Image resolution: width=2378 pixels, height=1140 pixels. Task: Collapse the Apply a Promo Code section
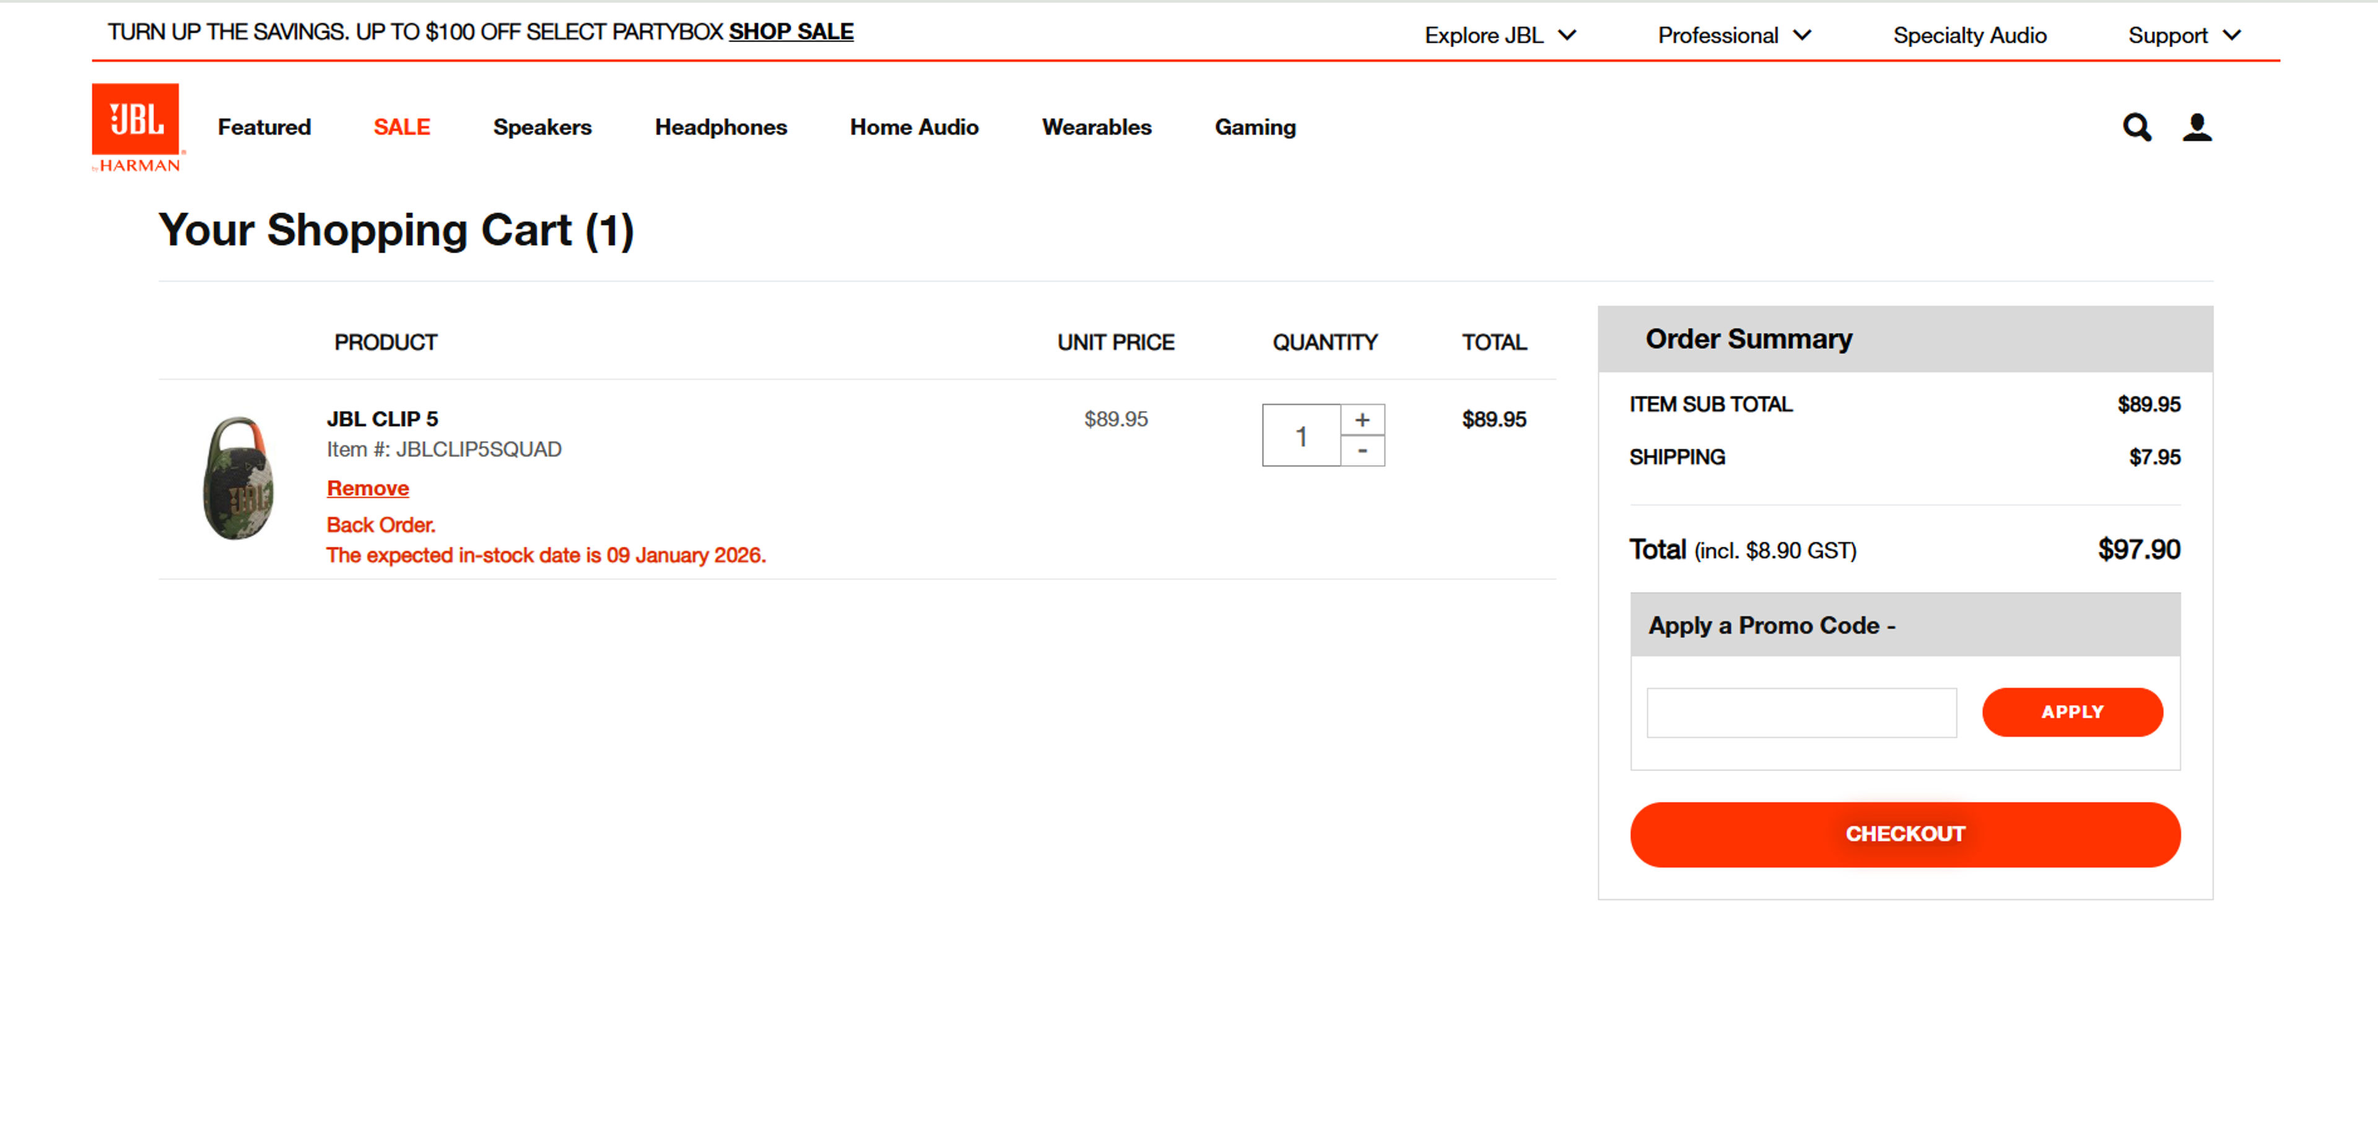(1904, 625)
